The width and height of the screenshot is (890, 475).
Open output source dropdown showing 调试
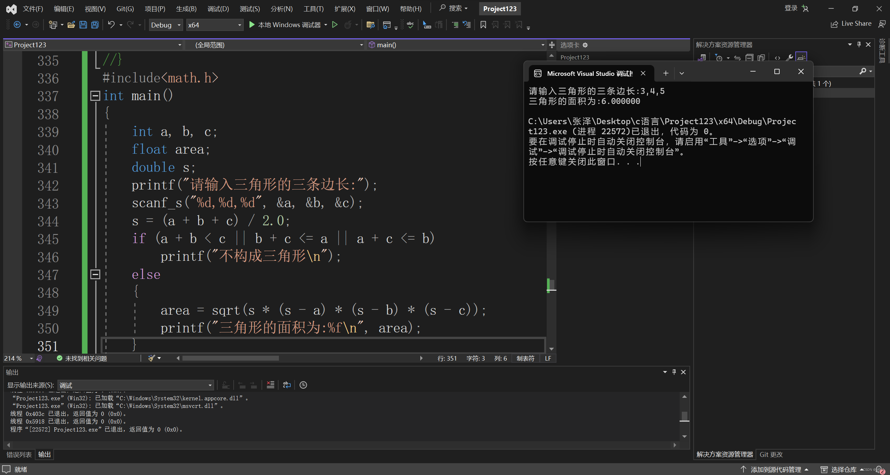135,385
